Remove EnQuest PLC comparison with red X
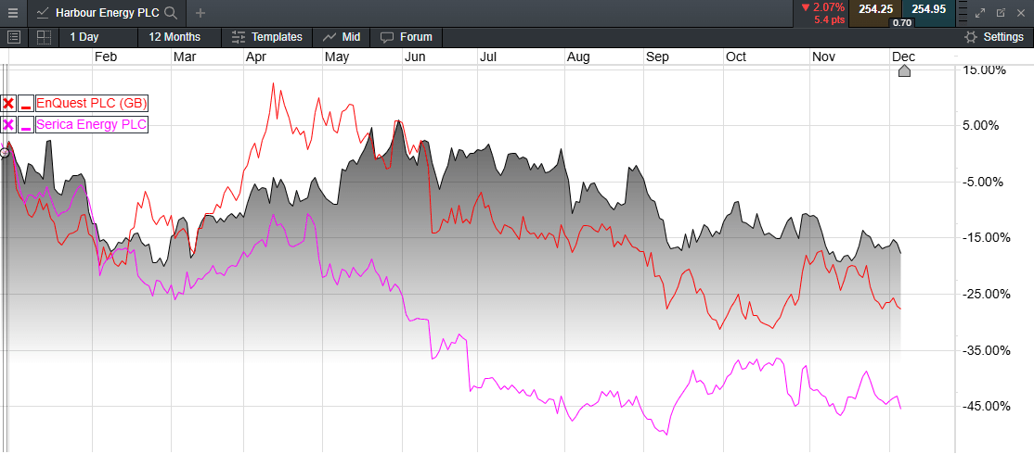Image resolution: width=1034 pixels, height=454 pixels. [x=8, y=103]
